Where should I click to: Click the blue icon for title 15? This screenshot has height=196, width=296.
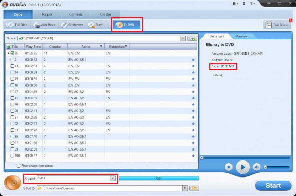[193, 79]
